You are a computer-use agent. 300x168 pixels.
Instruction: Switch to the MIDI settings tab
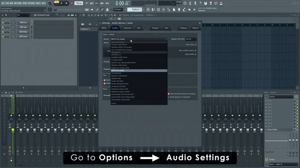[104, 28]
